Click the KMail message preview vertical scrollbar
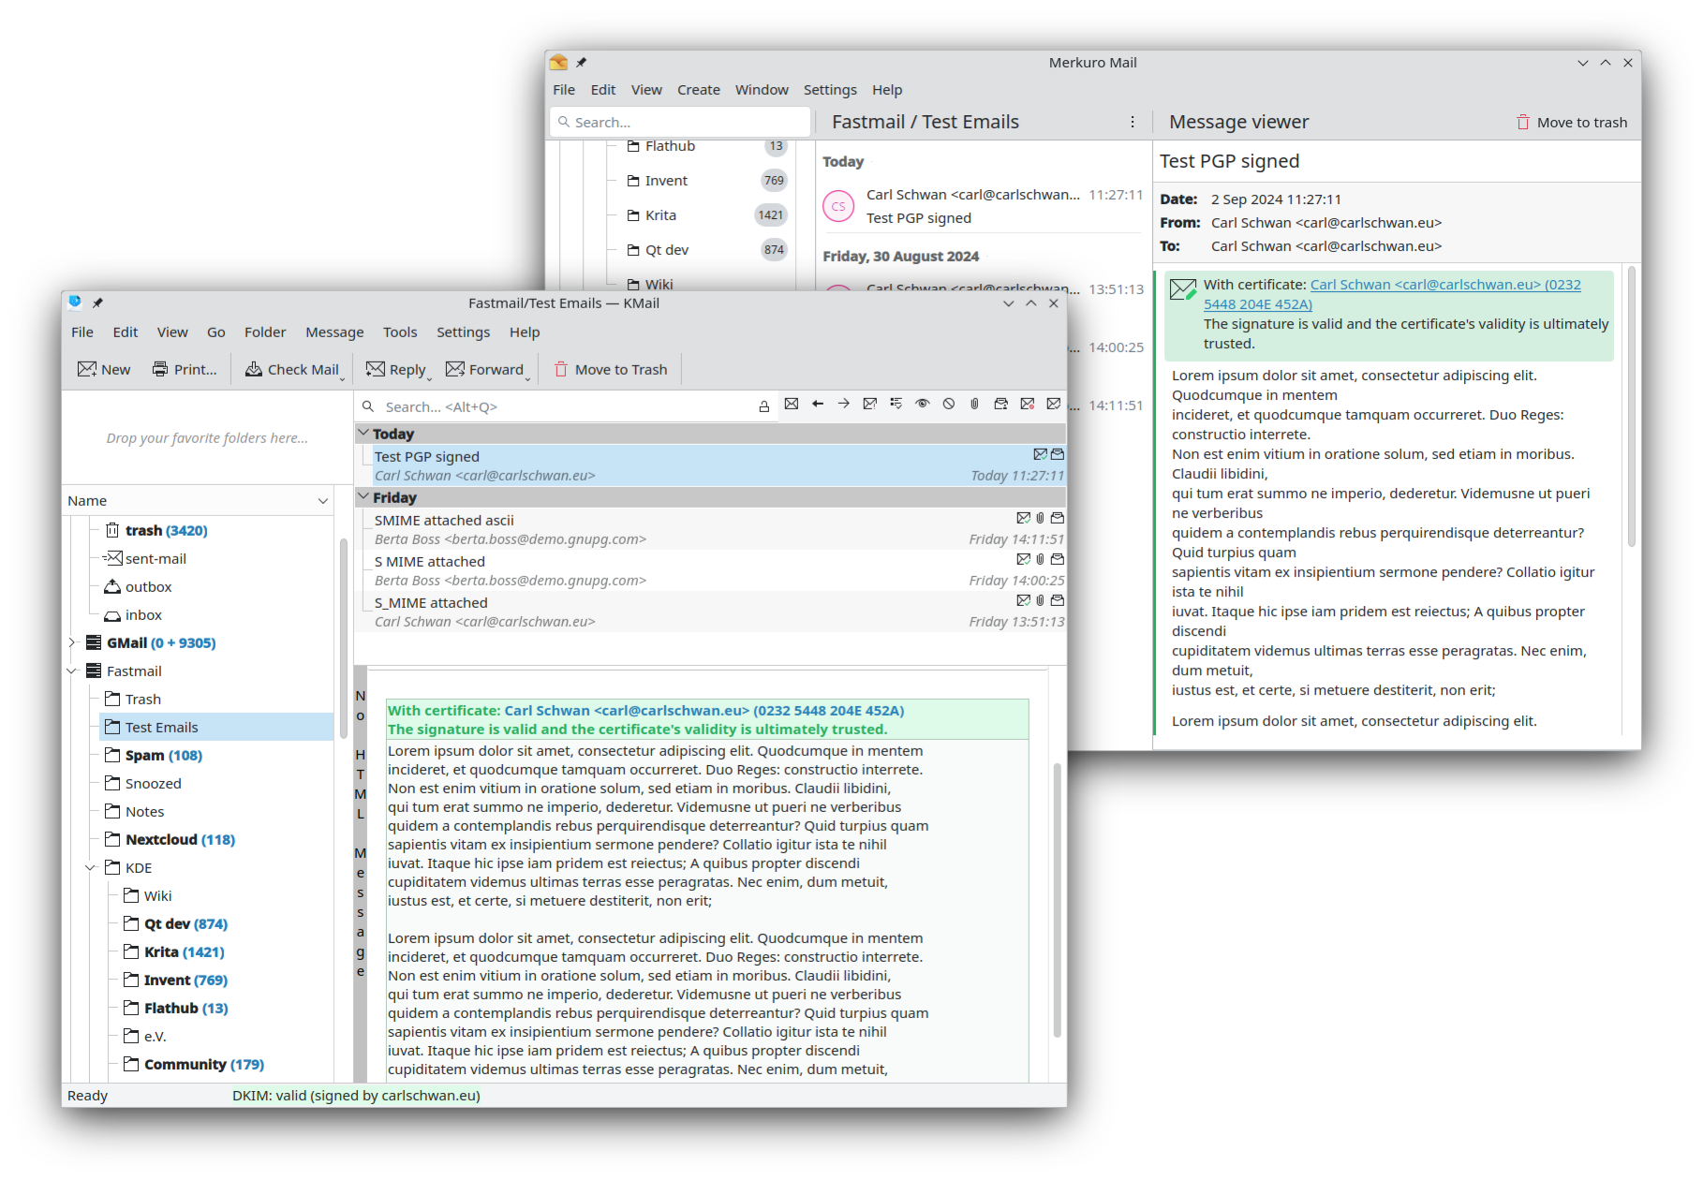1703x1180 pixels. coord(1057,899)
